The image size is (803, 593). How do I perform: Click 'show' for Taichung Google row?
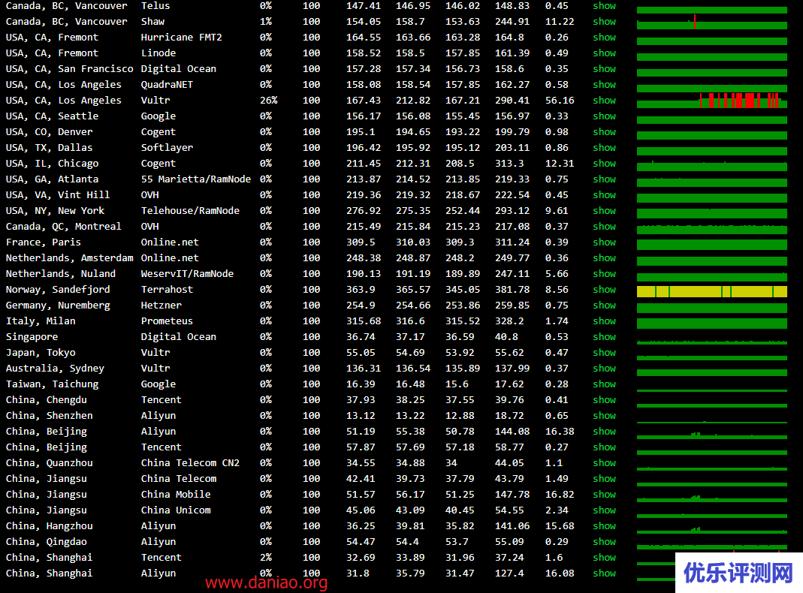[604, 384]
